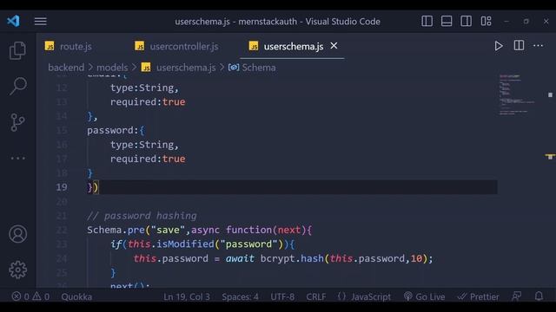Click the yellow marker in overview ruler
The image size is (556, 312).
point(550,156)
